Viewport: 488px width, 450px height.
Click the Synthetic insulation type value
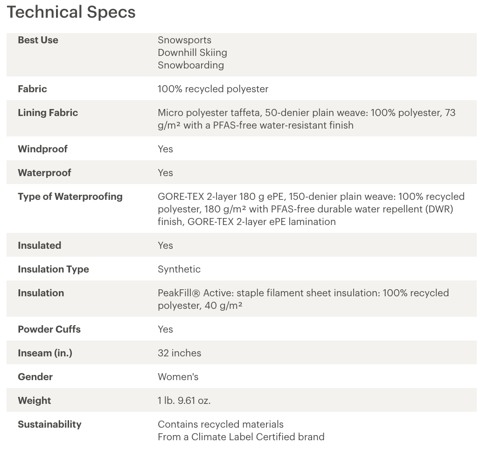click(x=179, y=269)
